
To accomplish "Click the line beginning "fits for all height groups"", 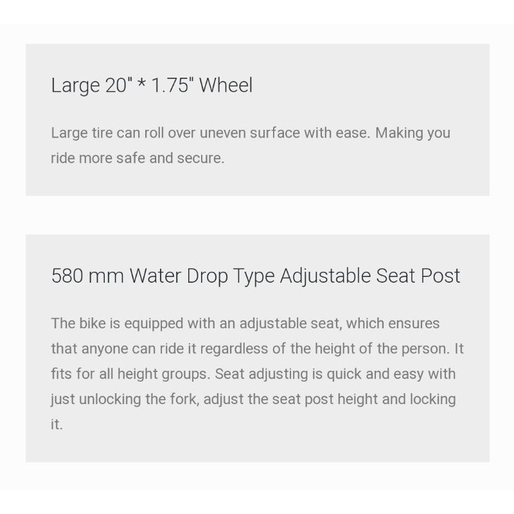I will click(x=253, y=374).
